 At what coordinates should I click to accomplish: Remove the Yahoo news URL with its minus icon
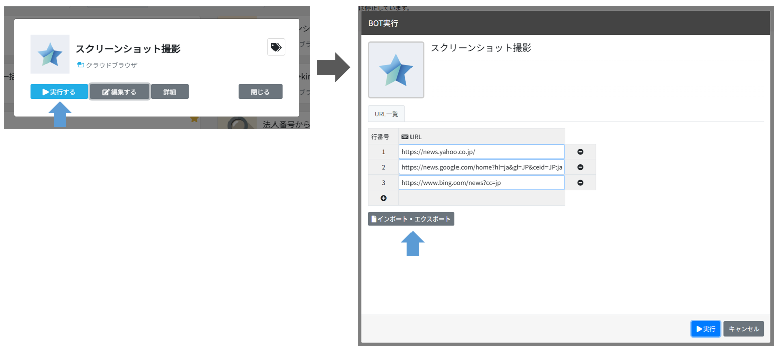(x=580, y=151)
